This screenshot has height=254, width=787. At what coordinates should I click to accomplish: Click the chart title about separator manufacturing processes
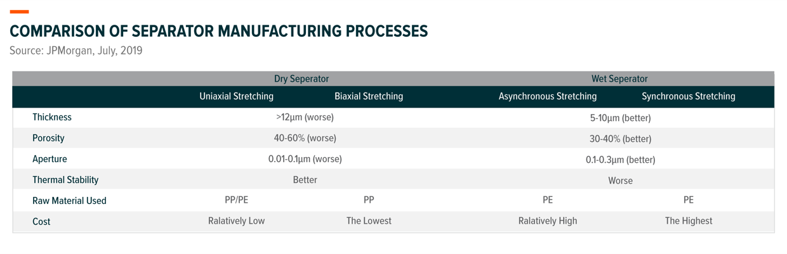[218, 31]
